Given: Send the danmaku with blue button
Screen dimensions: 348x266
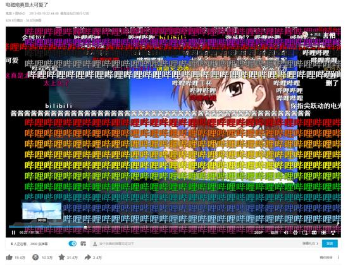Looking at the screenshot, I should (x=330, y=243).
